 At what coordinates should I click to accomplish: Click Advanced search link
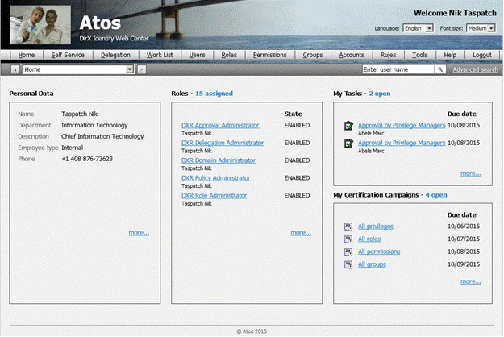(x=475, y=70)
